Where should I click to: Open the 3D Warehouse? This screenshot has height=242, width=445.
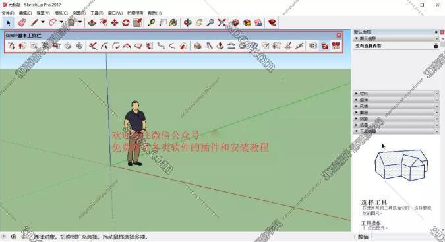click(235, 22)
